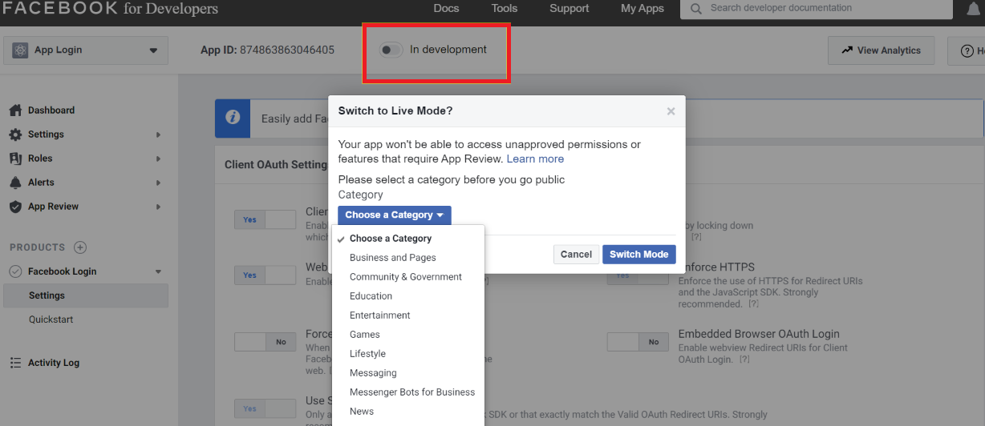Screen dimensions: 985x426
Task: Expand the App Review submenu arrow
Action: click(158, 207)
